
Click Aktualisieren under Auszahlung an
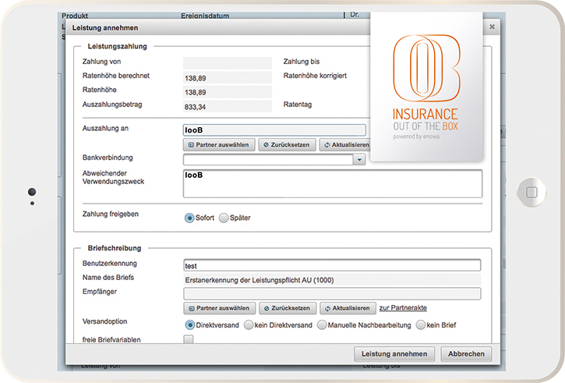pos(344,145)
